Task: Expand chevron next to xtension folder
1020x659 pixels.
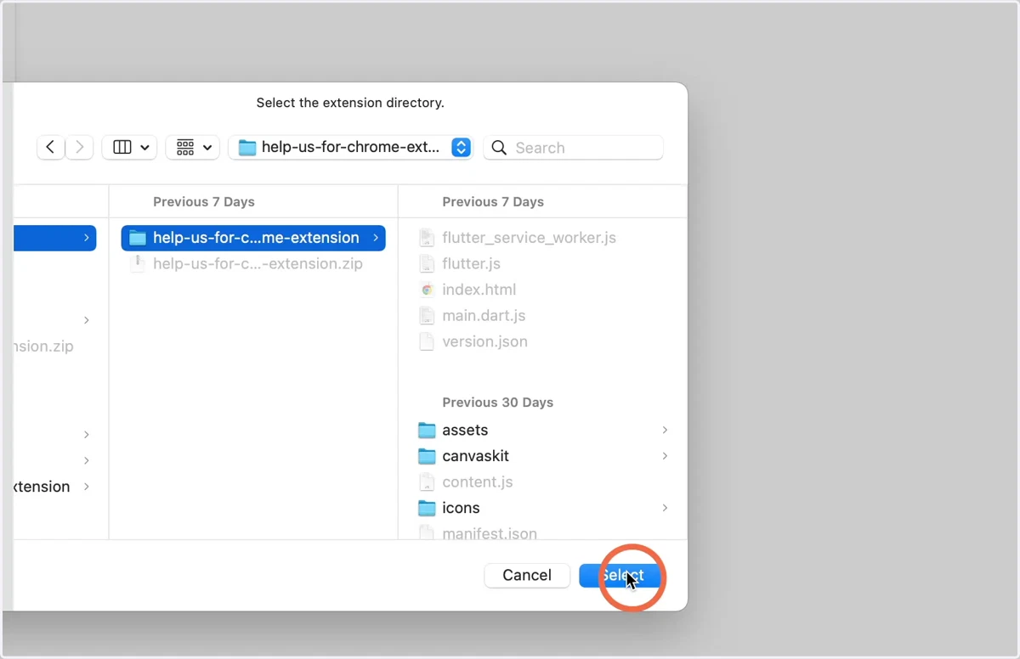Action: pyautogui.click(x=87, y=487)
